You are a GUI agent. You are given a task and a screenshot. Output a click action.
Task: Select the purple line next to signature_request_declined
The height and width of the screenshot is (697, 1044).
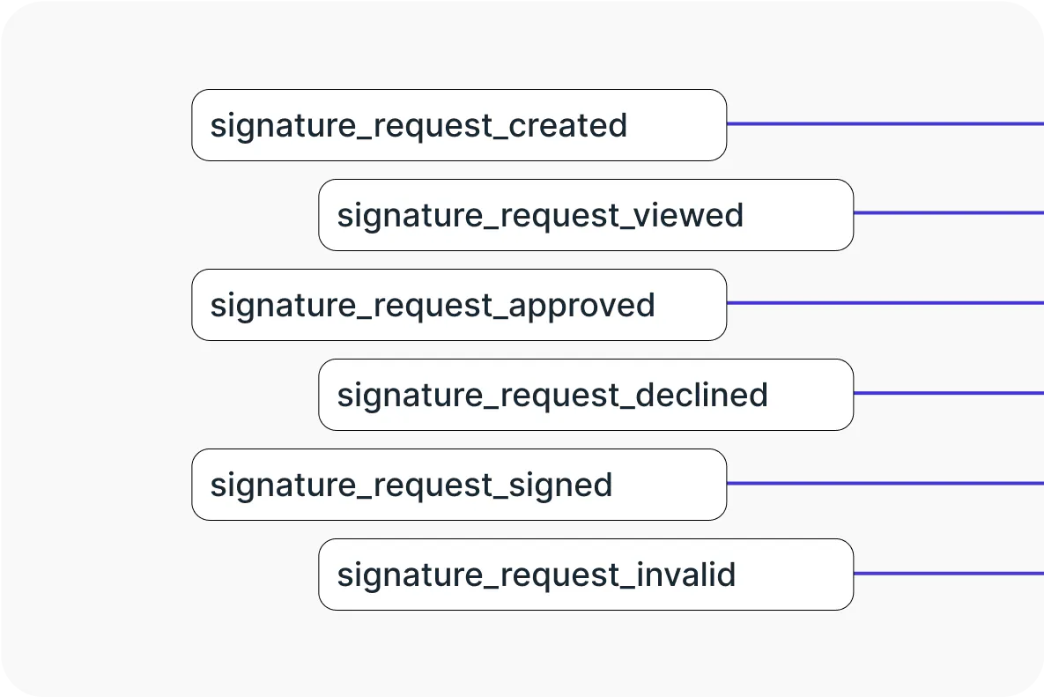pos(948,393)
